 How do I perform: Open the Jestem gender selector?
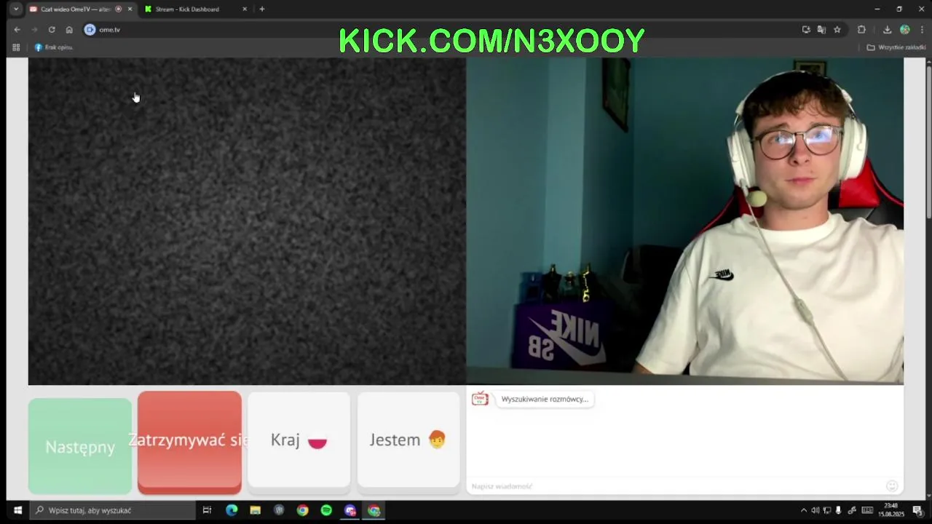408,440
